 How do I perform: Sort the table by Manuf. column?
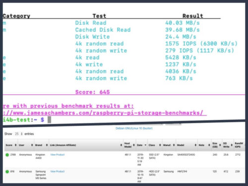coord(169,145)
